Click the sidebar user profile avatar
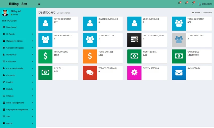The width and height of the screenshot is (214, 128). [x=5, y=13]
